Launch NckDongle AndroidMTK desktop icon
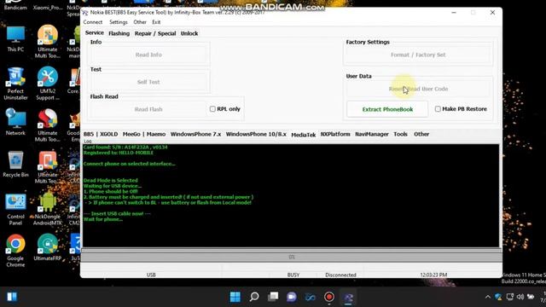This screenshot has width=546, height=307. point(48,209)
